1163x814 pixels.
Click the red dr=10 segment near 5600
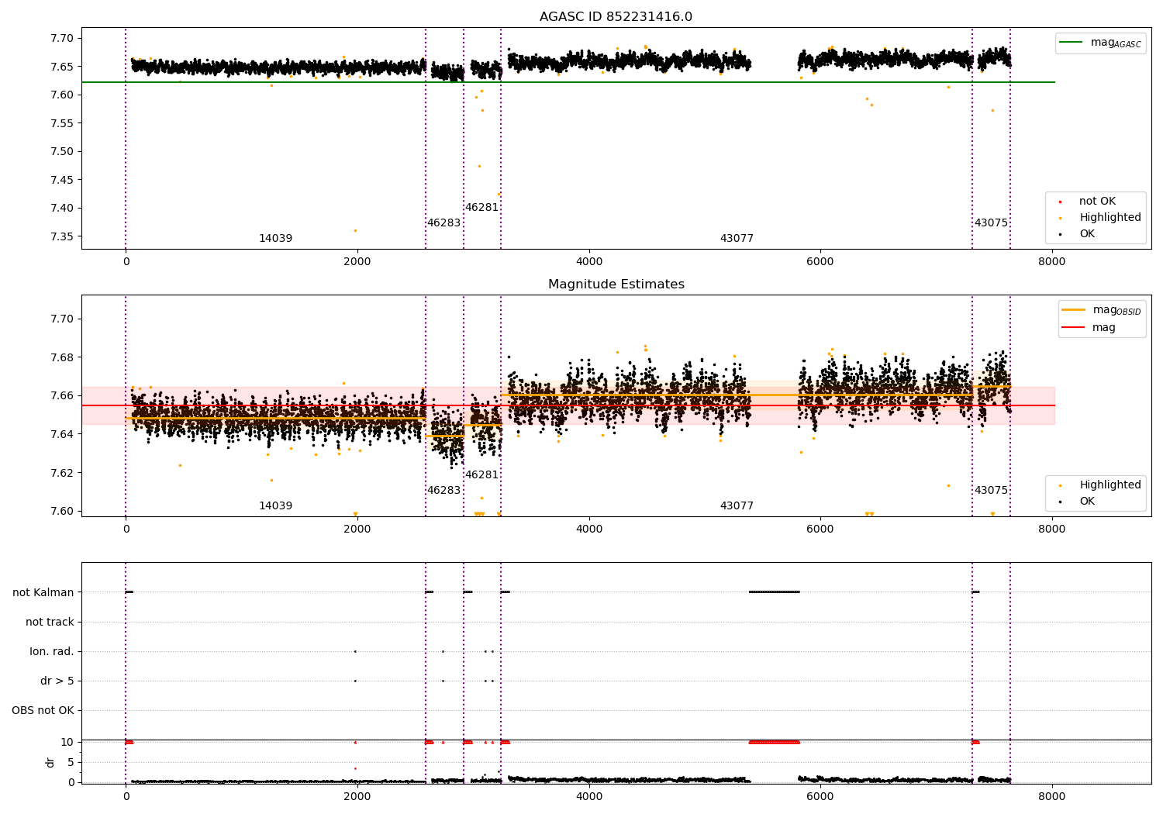click(x=774, y=742)
